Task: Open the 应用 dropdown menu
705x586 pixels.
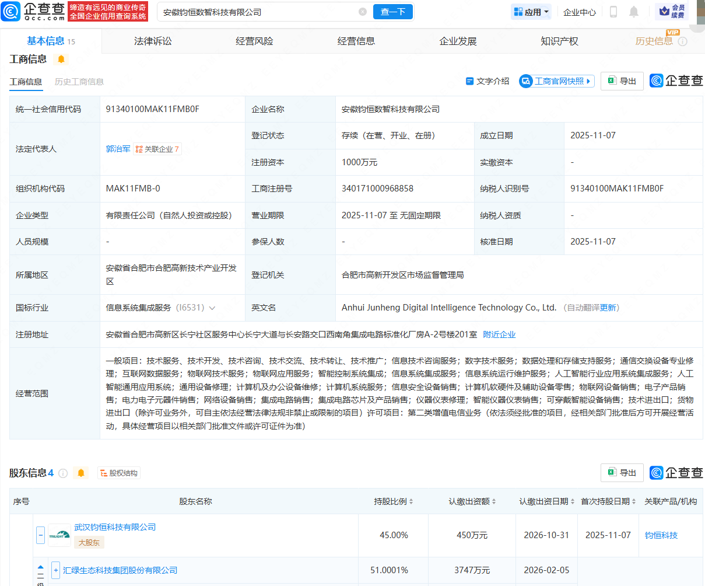Action: 531,12
